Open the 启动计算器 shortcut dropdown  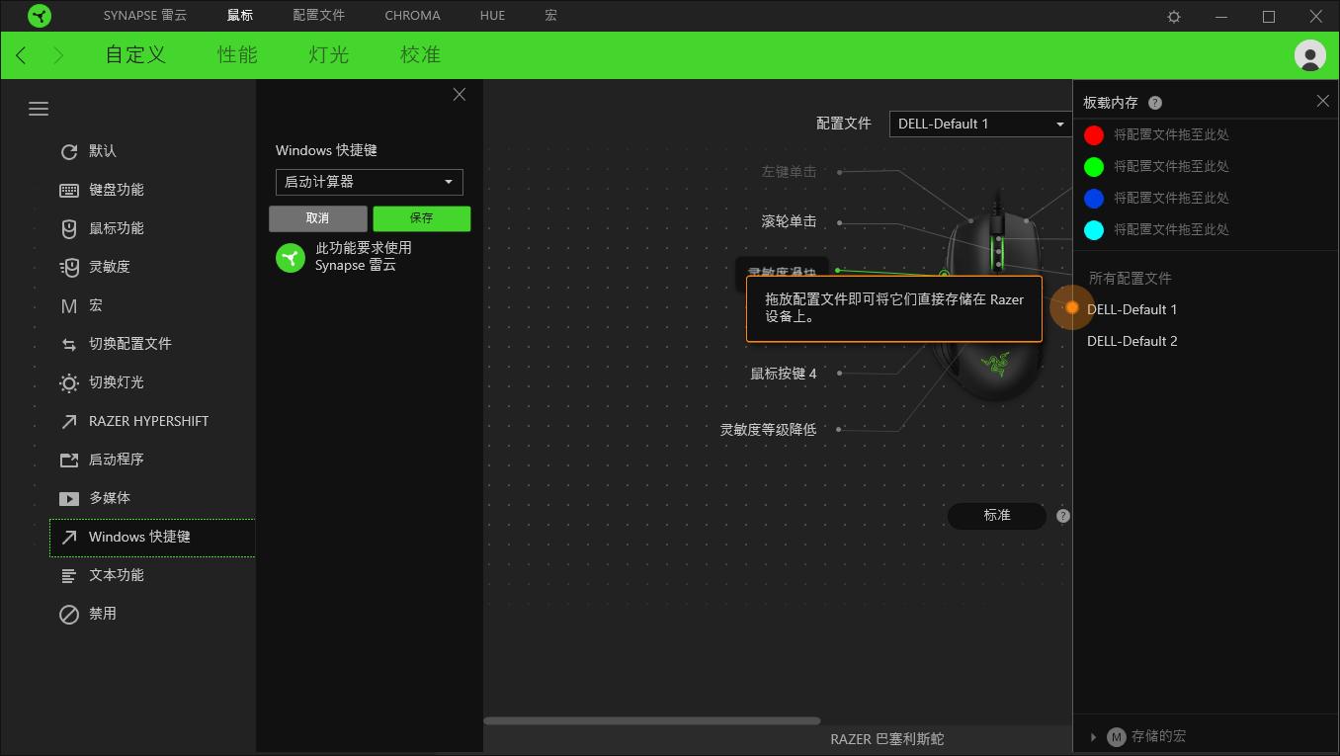[x=369, y=182]
